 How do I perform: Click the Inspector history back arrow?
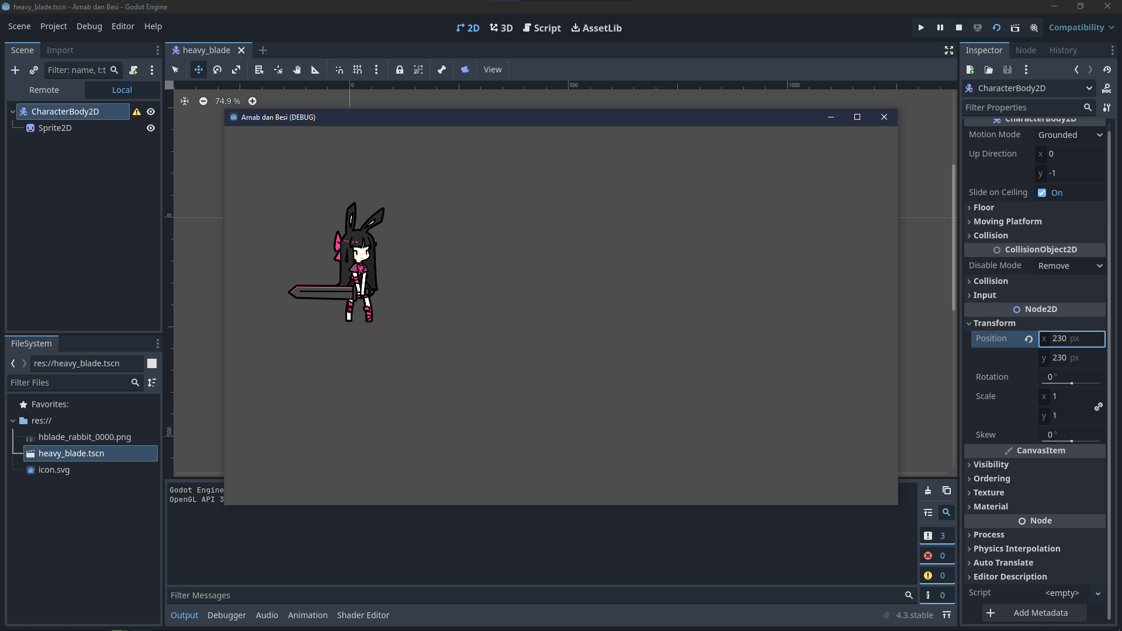click(1076, 70)
